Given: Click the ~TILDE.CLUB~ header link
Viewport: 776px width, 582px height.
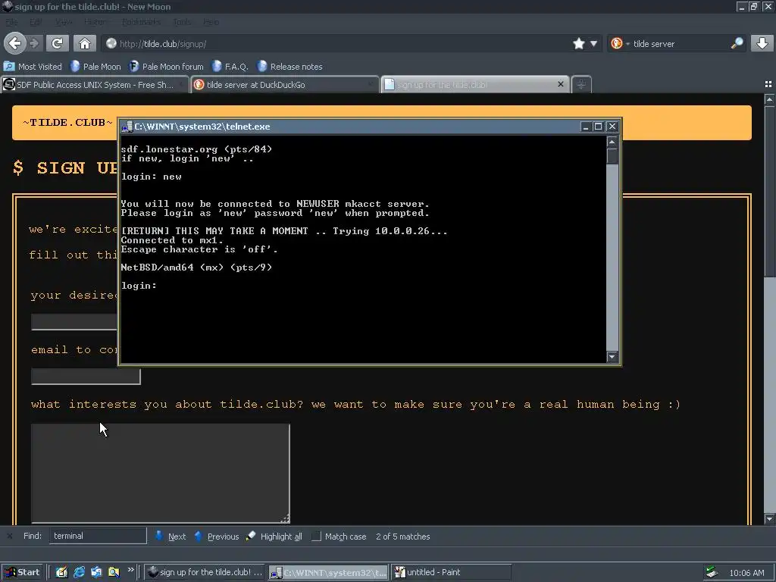Looking at the screenshot, I should click(67, 122).
